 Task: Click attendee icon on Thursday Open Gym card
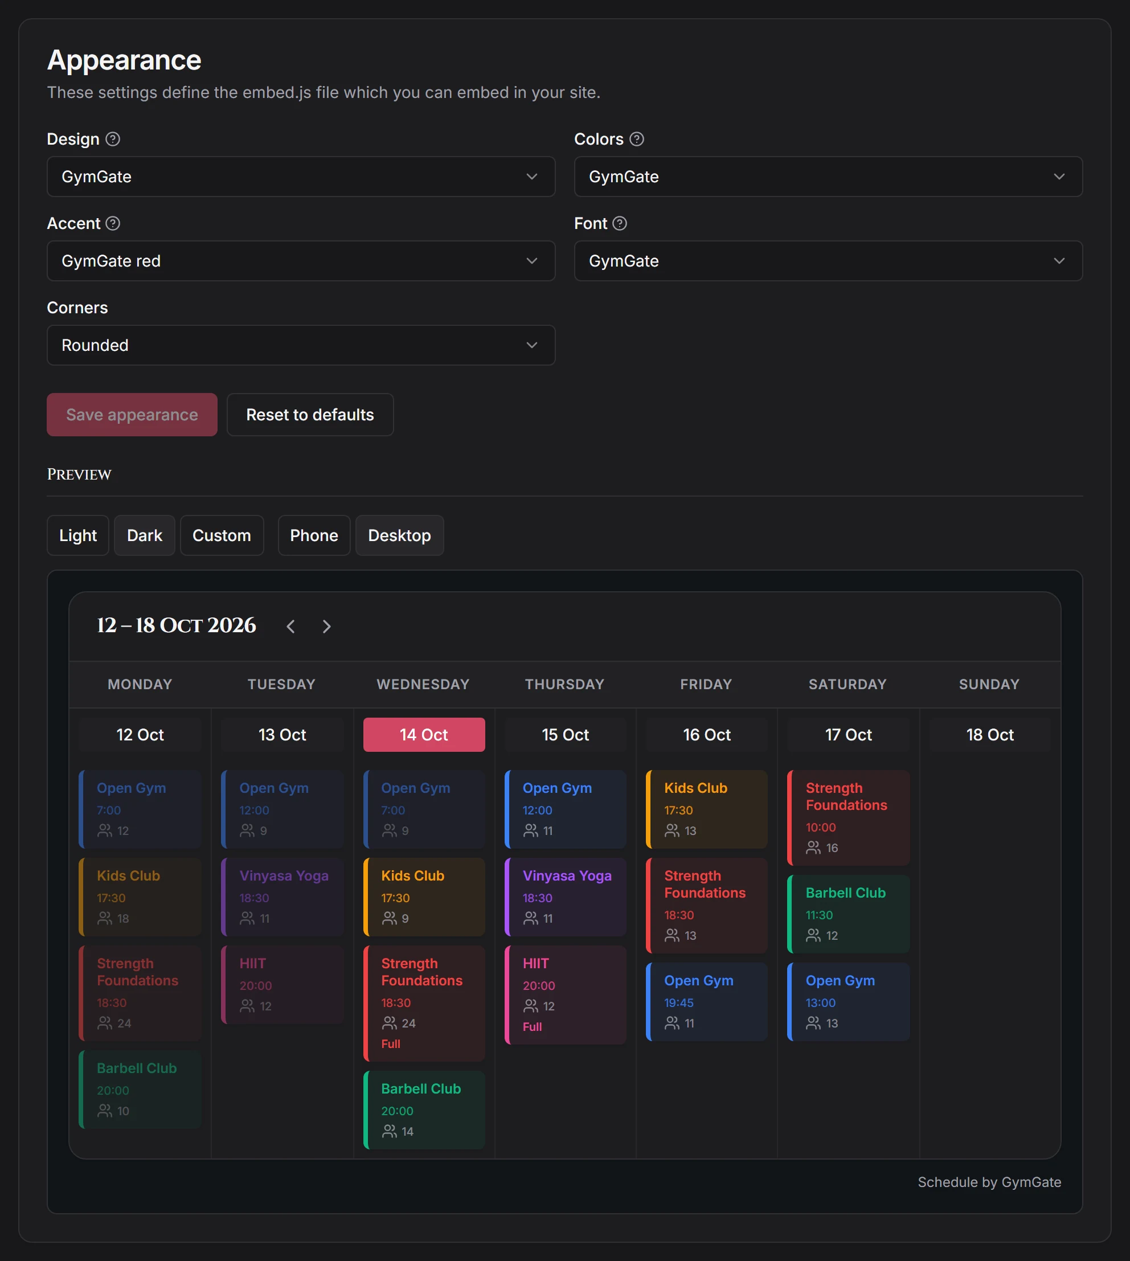(x=531, y=830)
